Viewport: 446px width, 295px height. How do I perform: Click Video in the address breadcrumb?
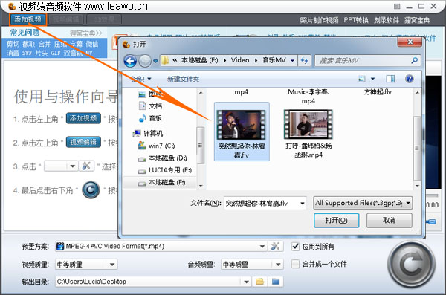coord(240,60)
